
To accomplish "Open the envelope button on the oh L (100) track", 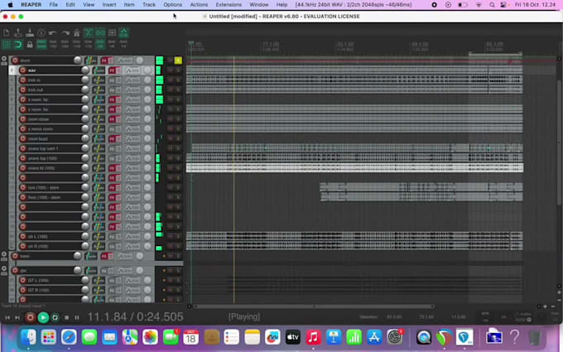I will pyautogui.click(x=132, y=236).
